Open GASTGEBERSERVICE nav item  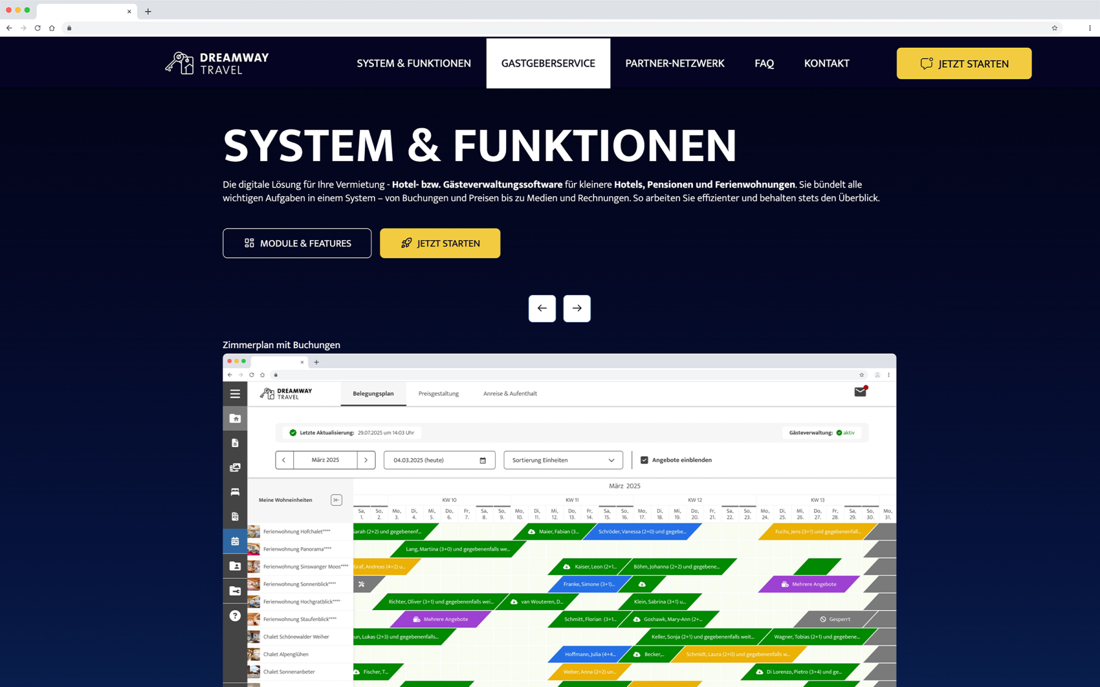pos(548,64)
